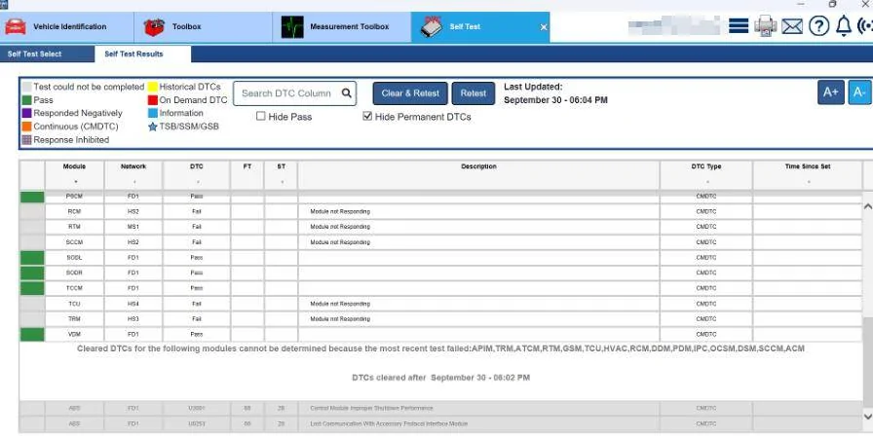Image resolution: width=873 pixels, height=438 pixels.
Task: Toggle the Hide Pass checkbox
Action: tap(260, 116)
